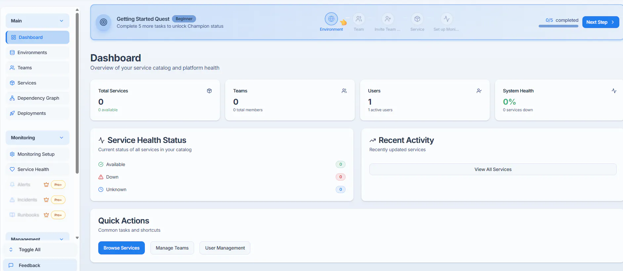Click the red warning icon beside Down
The height and width of the screenshot is (271, 623).
coord(101,177)
